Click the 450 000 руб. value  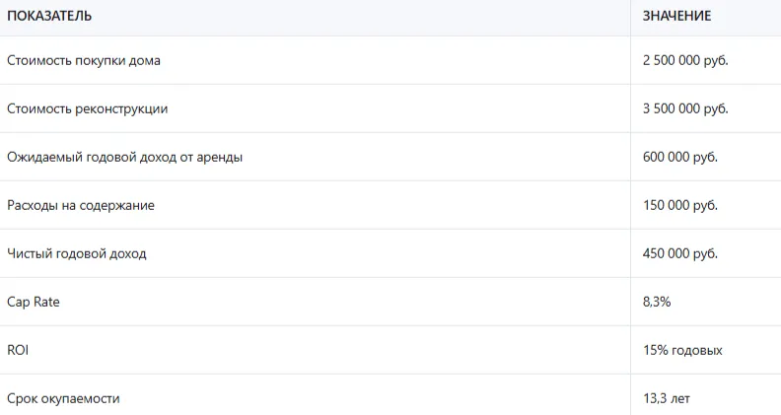679,253
